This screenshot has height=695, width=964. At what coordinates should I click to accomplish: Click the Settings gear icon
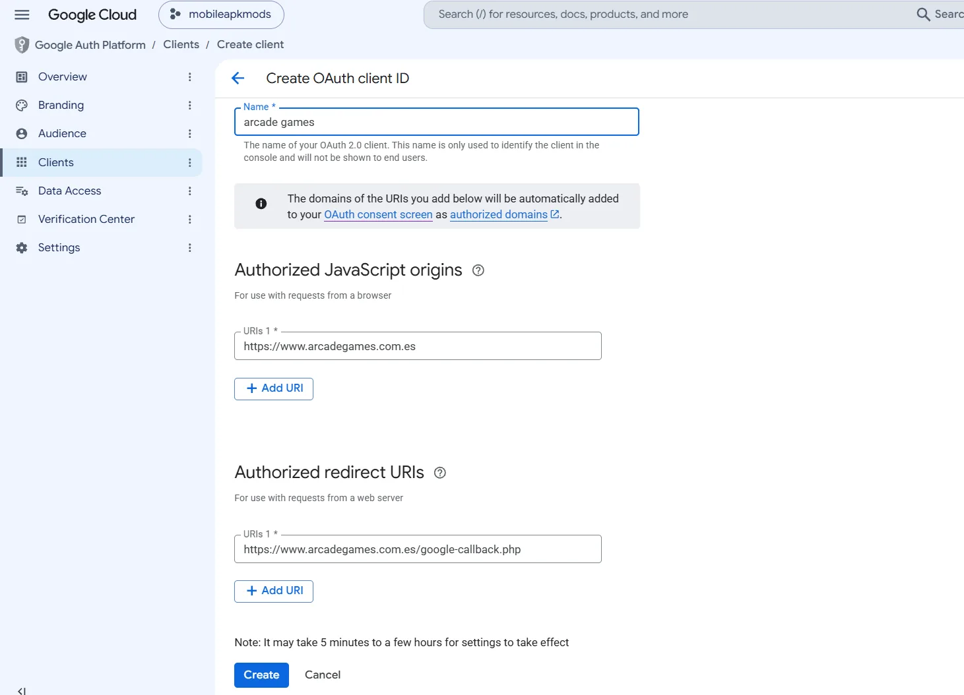[x=22, y=247]
